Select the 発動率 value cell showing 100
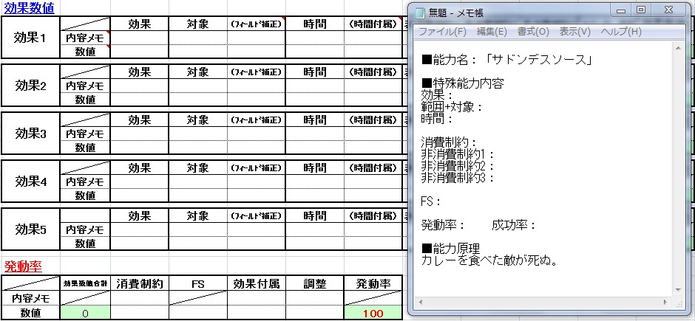Viewport: 695px width, 321px height. (x=372, y=314)
